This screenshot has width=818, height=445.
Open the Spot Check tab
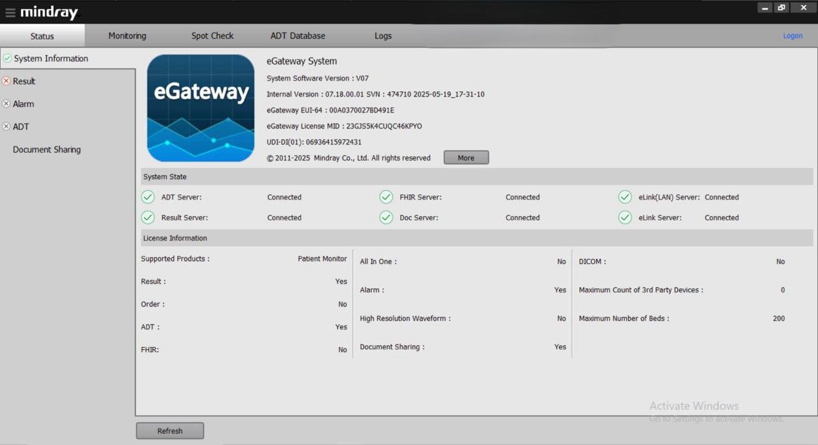click(212, 36)
